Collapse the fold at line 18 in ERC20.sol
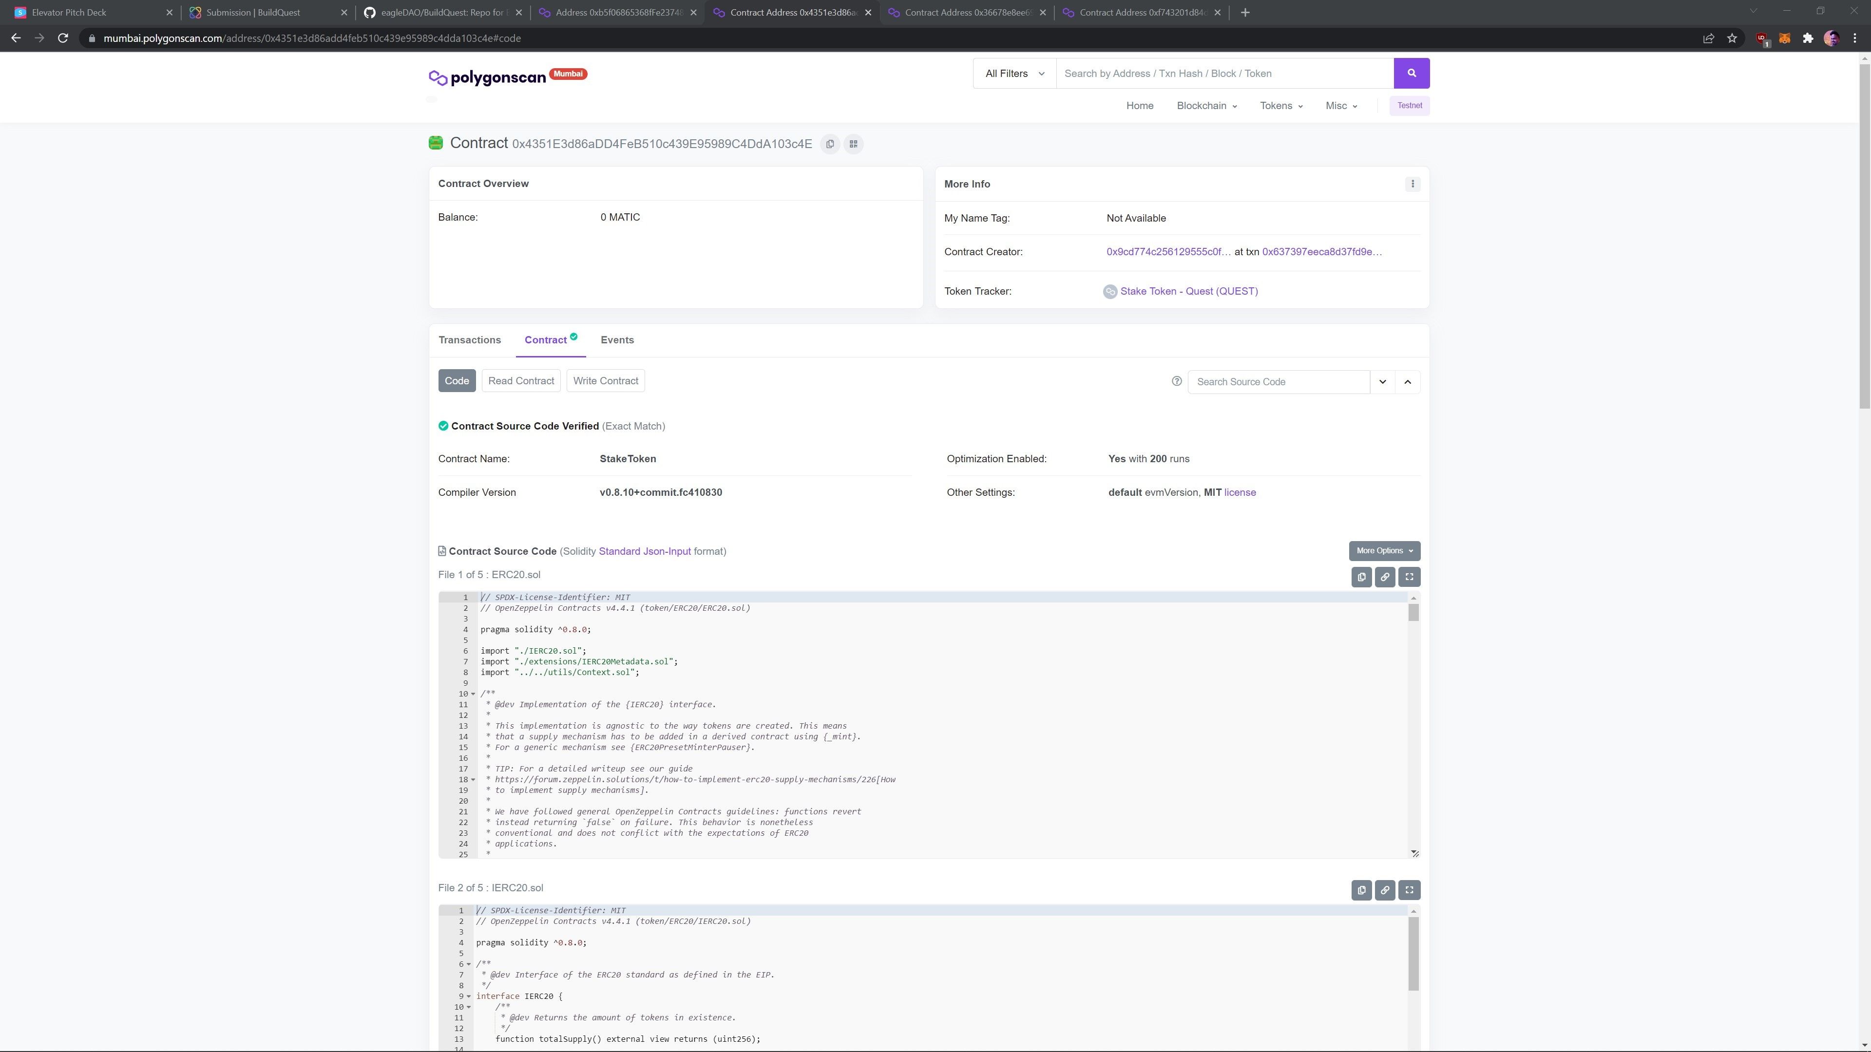Viewport: 1871px width, 1052px height. 474,780
